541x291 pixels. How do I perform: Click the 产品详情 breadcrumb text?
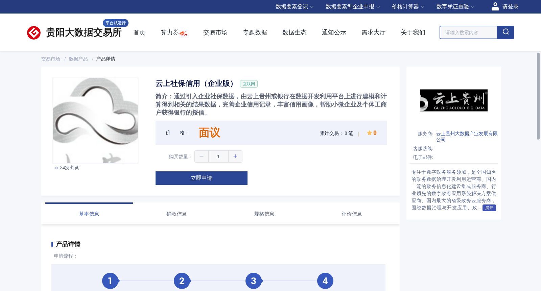(106, 59)
